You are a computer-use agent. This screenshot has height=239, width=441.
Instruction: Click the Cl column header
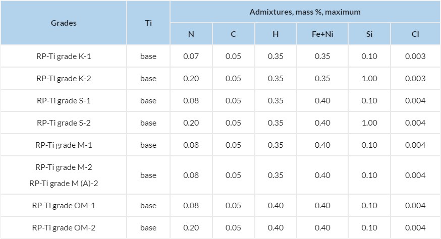pyautogui.click(x=415, y=35)
